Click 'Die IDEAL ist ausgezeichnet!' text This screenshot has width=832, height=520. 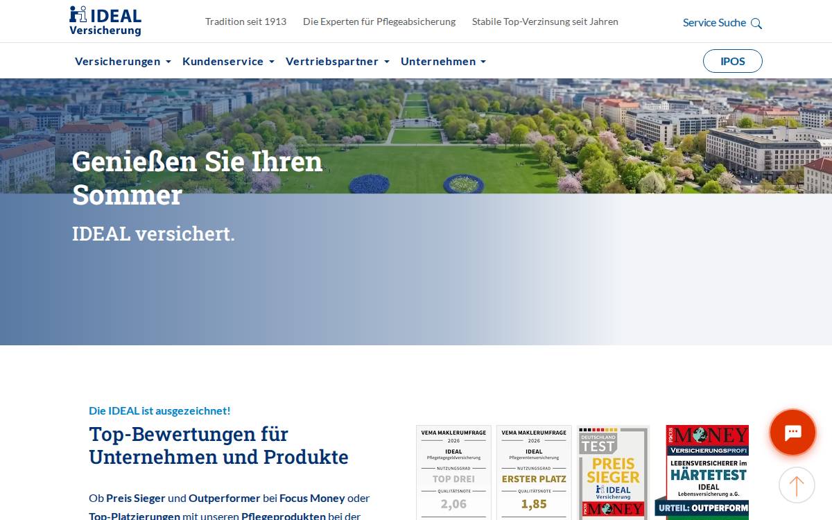pos(159,410)
